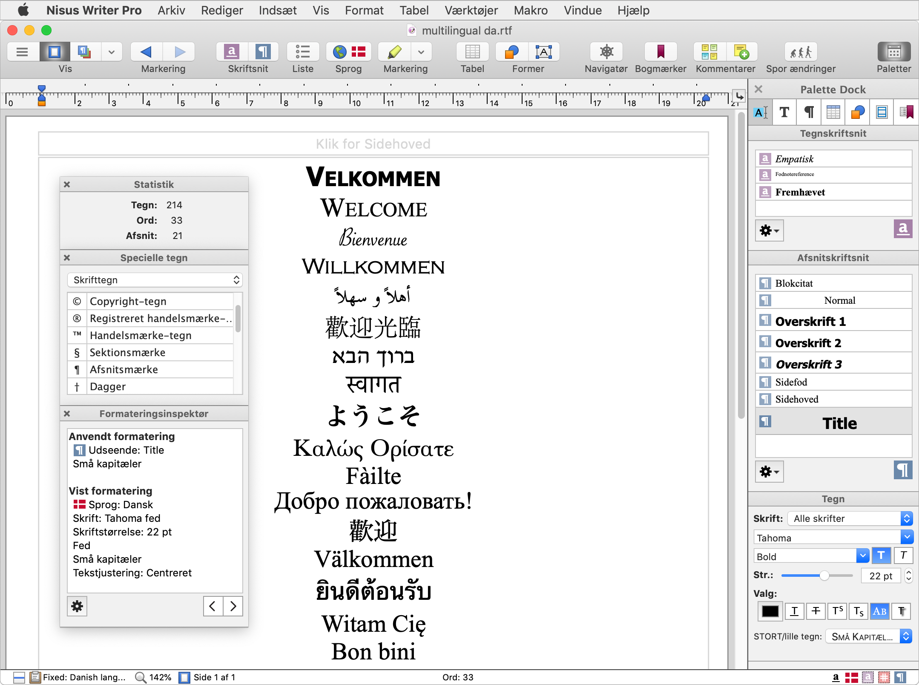
Task: Open the Format menu
Action: [364, 10]
